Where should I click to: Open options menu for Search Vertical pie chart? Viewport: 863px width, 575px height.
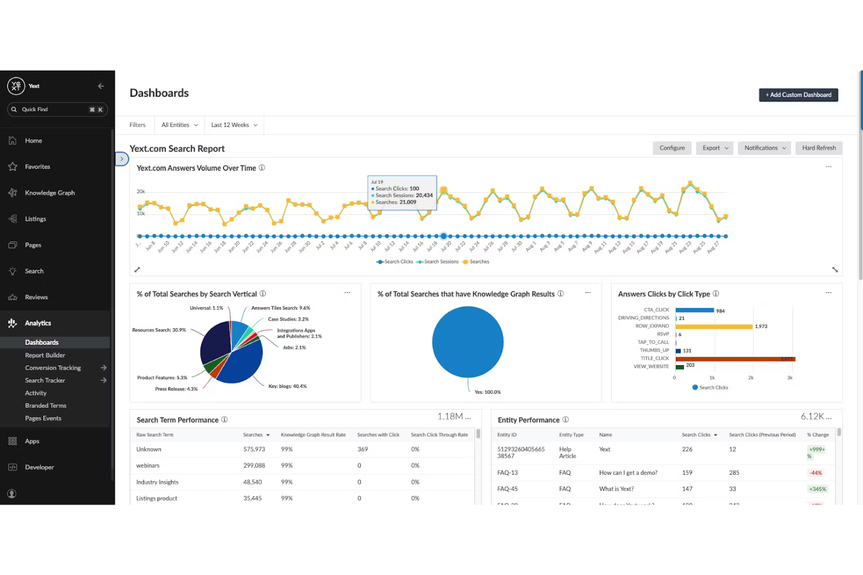348,292
